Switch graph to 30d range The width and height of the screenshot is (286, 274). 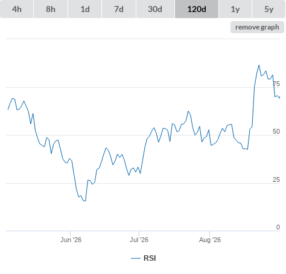pyautogui.click(x=155, y=9)
